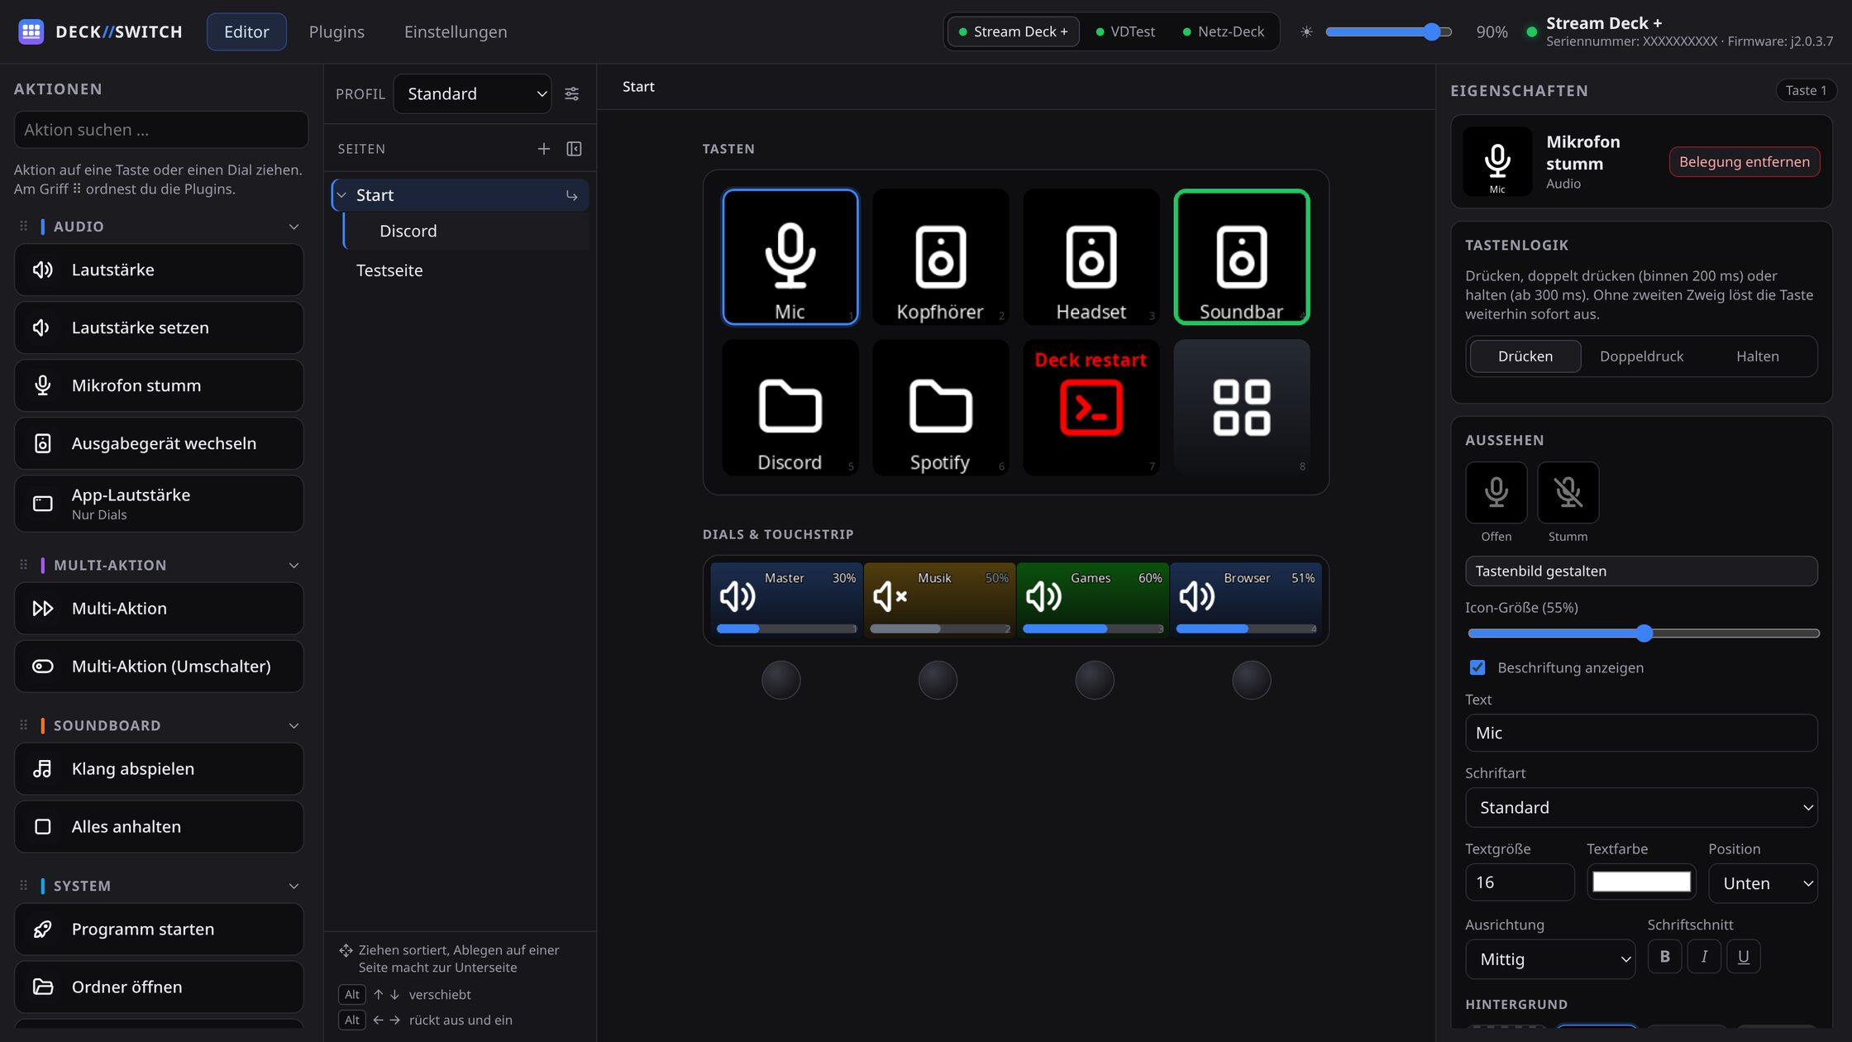Image resolution: width=1852 pixels, height=1042 pixels.
Task: Pick the Ordner öffnen action
Action: click(159, 987)
